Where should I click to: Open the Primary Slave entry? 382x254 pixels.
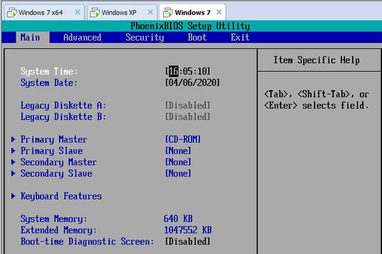51,151
